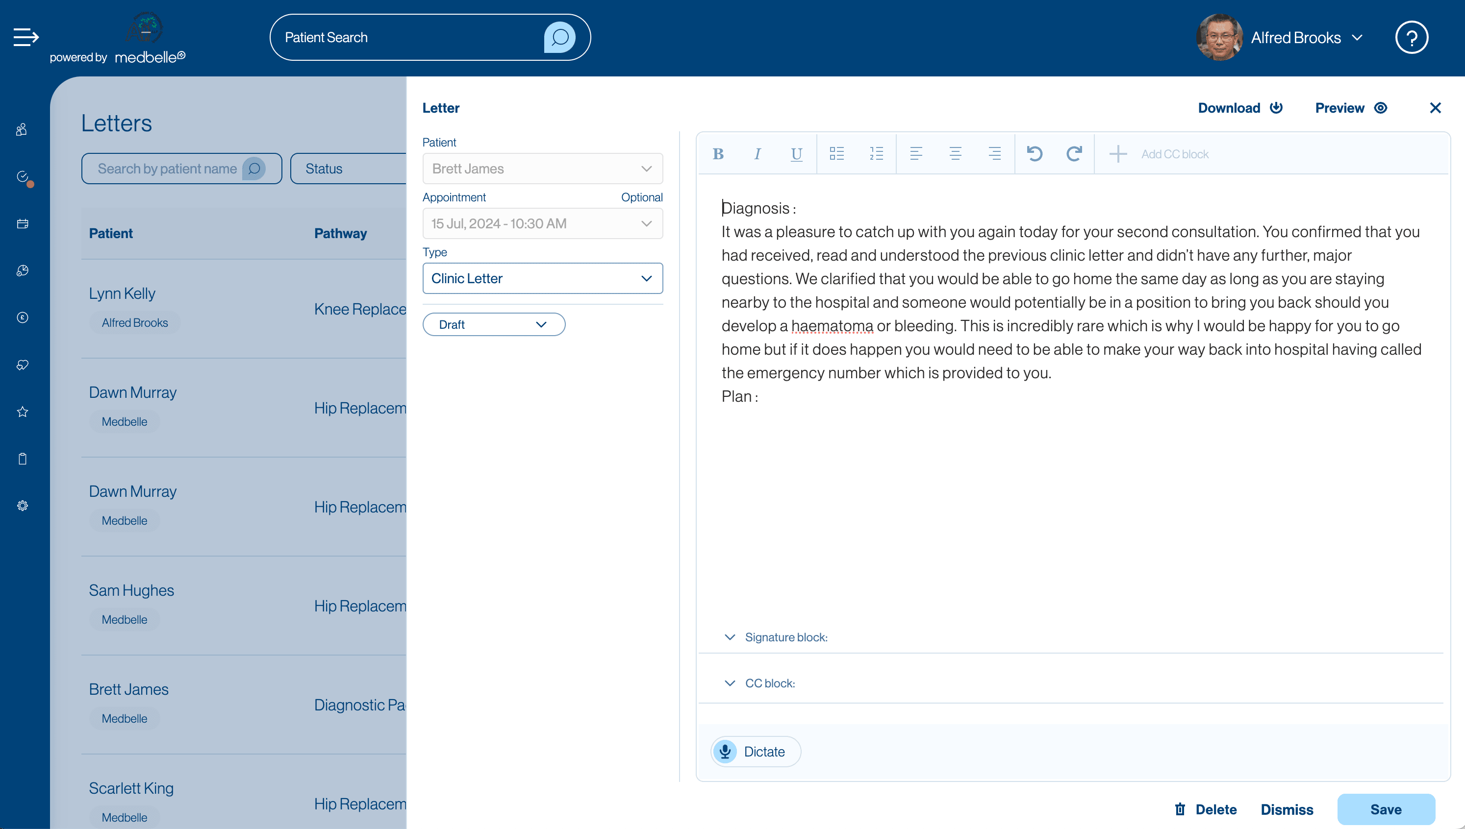
Task: Open the Status filter dropdown in Letters
Action: coord(348,169)
